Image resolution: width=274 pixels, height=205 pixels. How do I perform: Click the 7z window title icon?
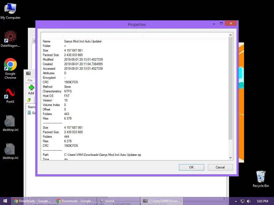(28, 73)
